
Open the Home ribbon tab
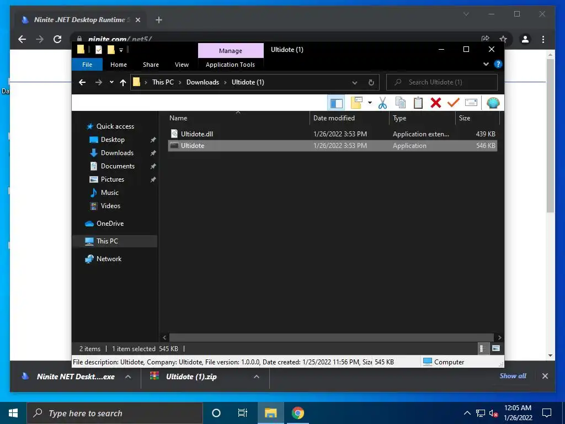(119, 65)
